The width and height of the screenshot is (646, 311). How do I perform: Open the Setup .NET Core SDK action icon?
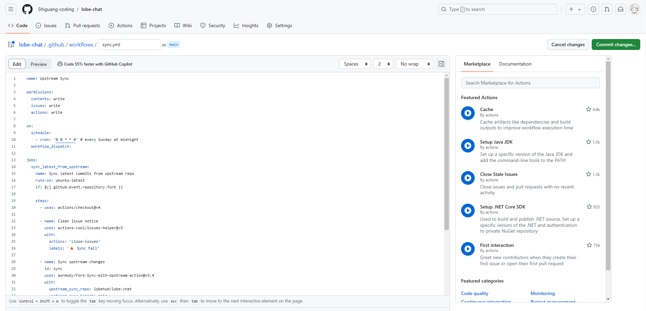[468, 211]
